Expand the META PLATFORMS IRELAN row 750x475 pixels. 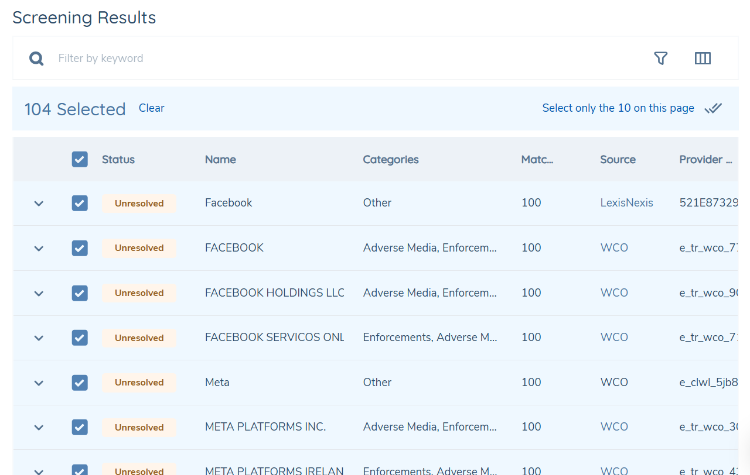point(39,471)
